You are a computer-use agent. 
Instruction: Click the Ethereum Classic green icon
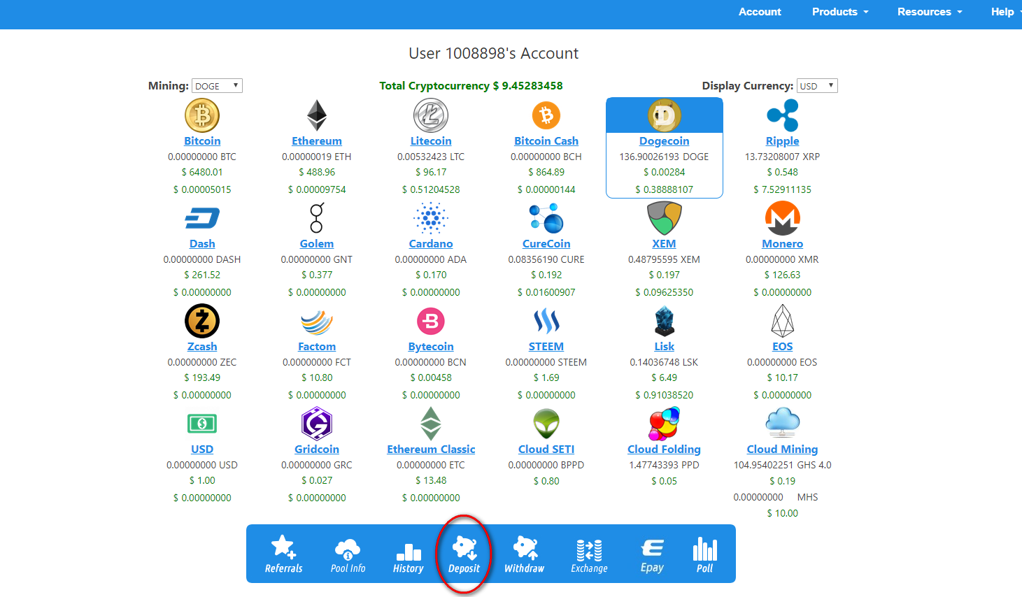(x=431, y=424)
